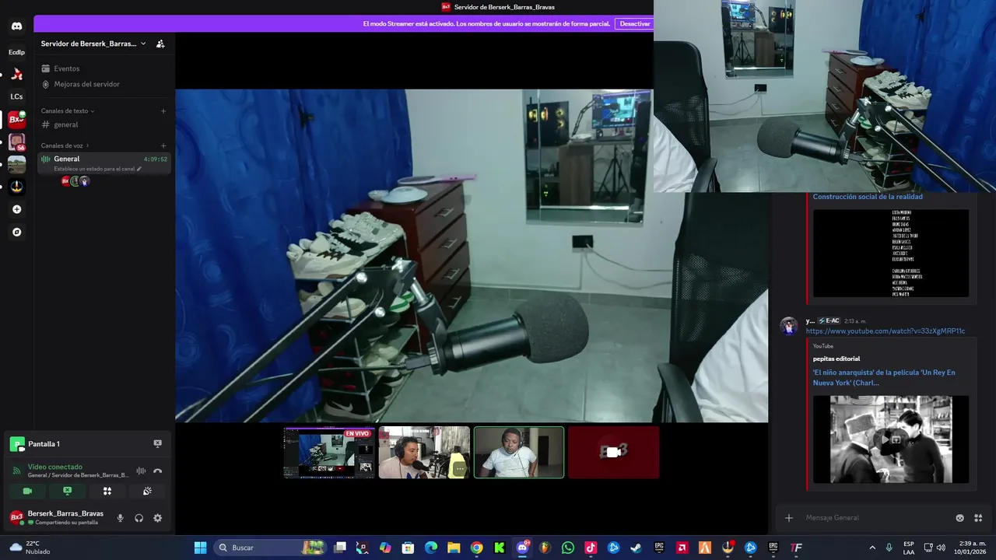Select the red Bx3 server icon
Screen dimensions: 996x560
(16, 120)
